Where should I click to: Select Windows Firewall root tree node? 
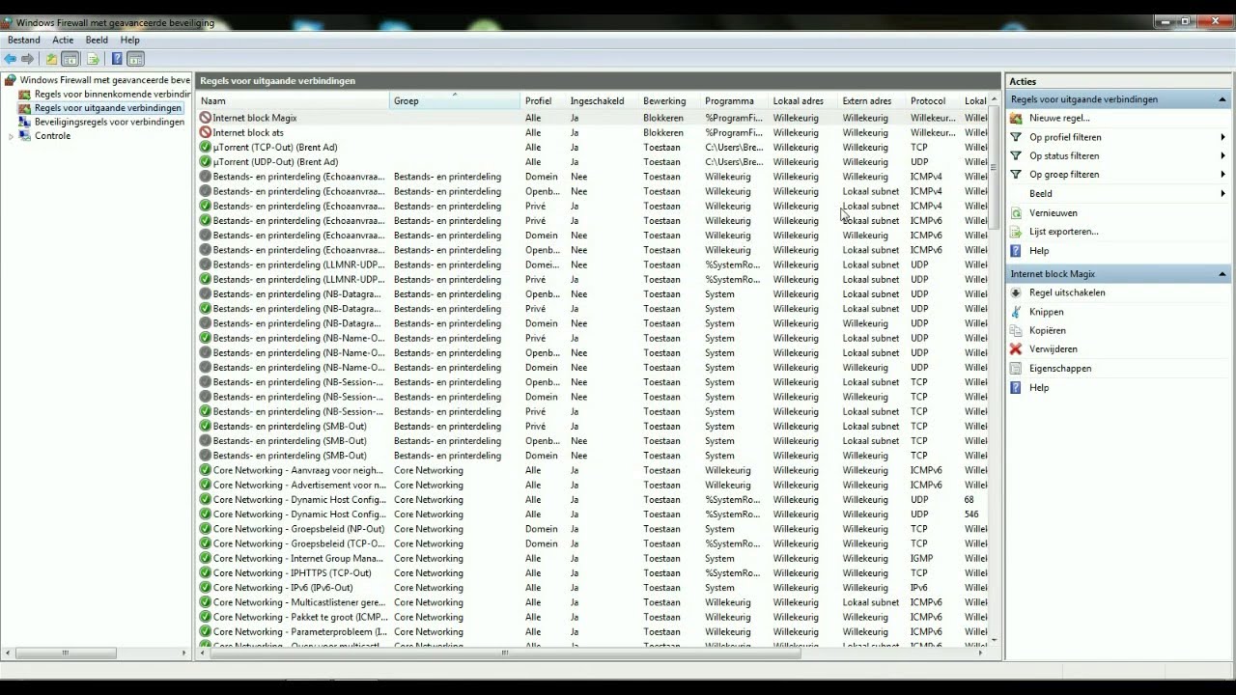[x=105, y=80]
